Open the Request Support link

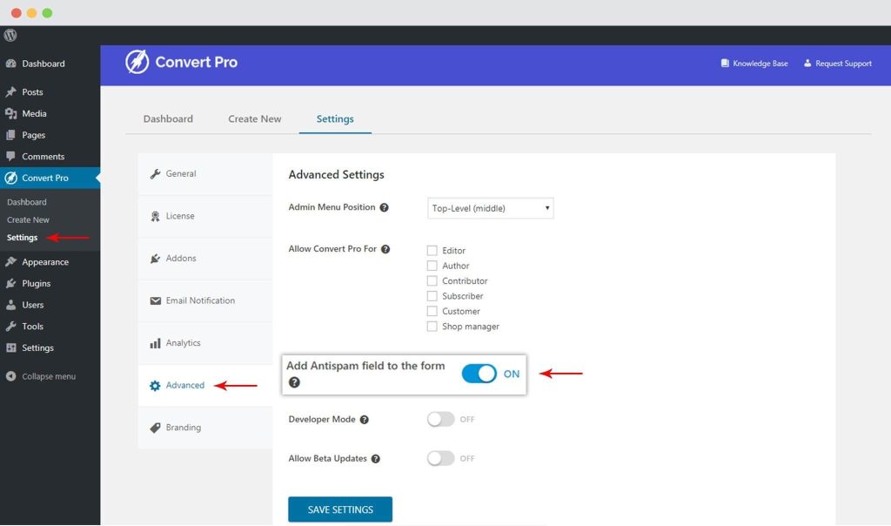(838, 63)
